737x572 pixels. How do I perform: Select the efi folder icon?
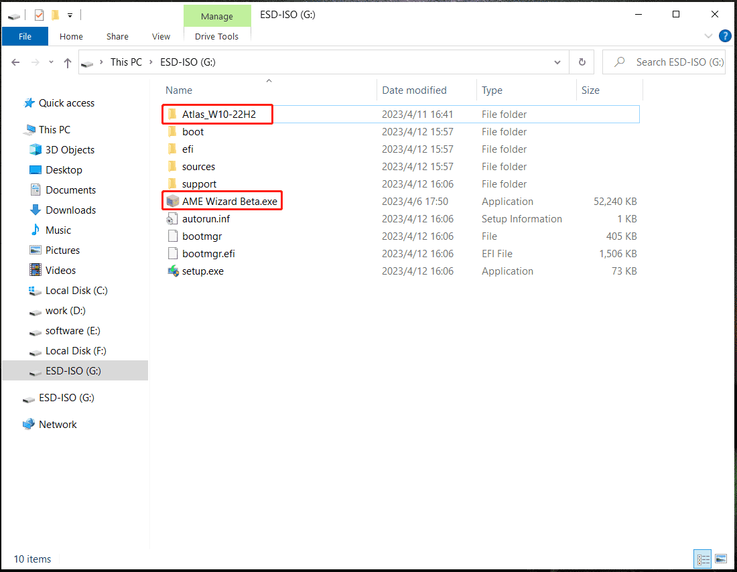(172, 149)
